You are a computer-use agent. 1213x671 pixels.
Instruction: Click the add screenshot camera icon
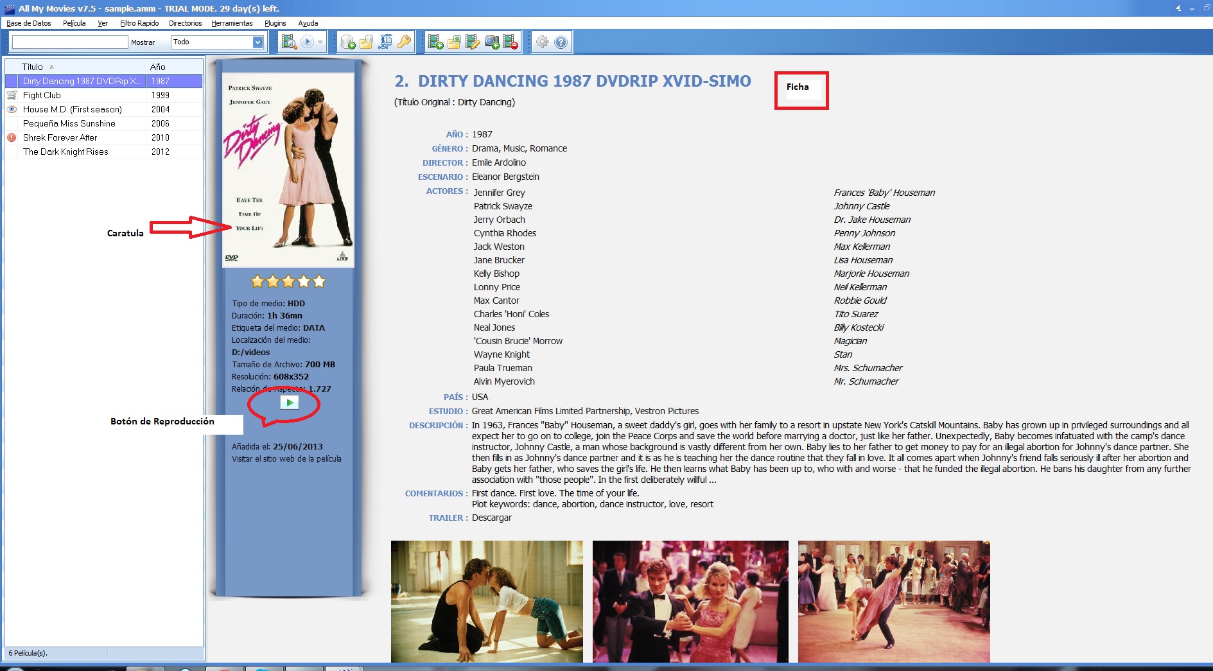492,42
